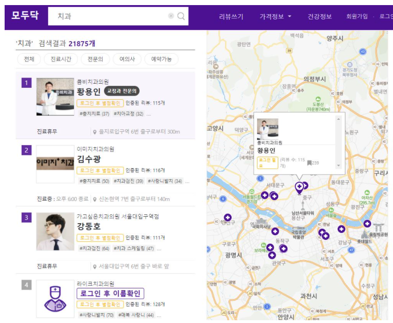Select the 전체 filter chip
Image resolution: width=393 pixels, height=323 pixels.
(29, 59)
